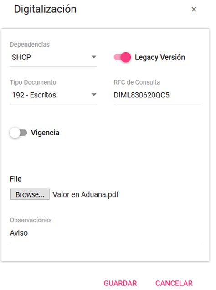Close the Digitalización dialog with X icon
216x290 pixels.
click(194, 9)
